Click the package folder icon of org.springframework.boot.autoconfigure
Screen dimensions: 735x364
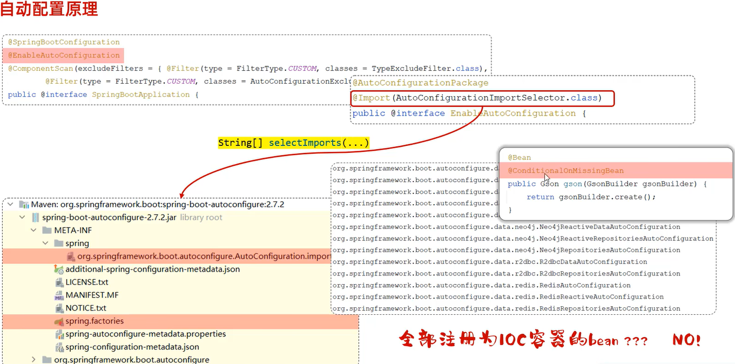coord(47,360)
